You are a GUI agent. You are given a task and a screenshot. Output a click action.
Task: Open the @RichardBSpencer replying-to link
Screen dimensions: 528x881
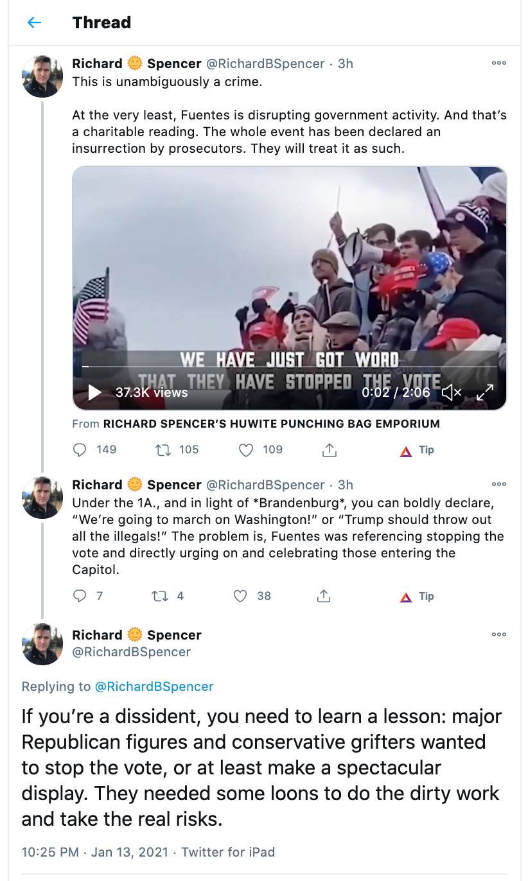154,686
